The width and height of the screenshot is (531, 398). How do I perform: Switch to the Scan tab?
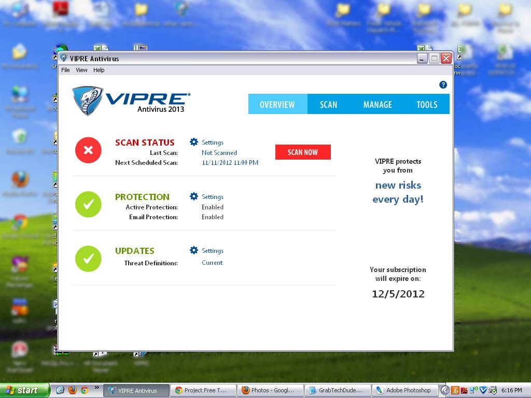328,104
